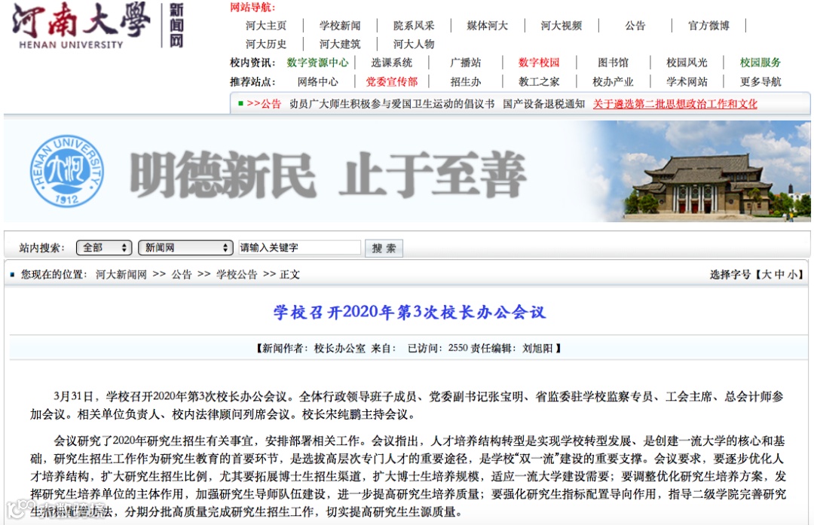Open the 爱国卫生运动的倡议书 announcement
The image size is (814, 525).
(391, 104)
